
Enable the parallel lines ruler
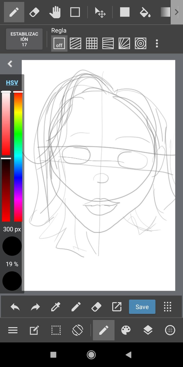coord(75,44)
